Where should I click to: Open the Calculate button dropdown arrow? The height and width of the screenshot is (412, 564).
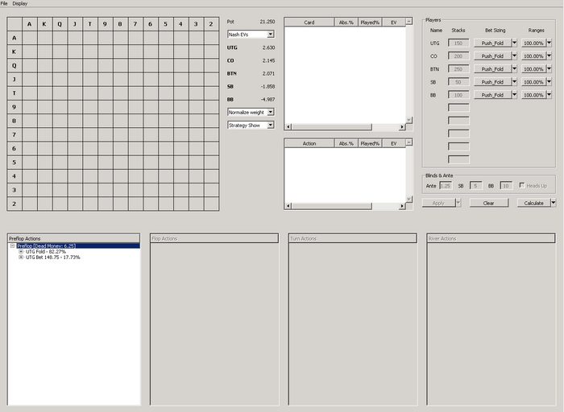(x=554, y=203)
